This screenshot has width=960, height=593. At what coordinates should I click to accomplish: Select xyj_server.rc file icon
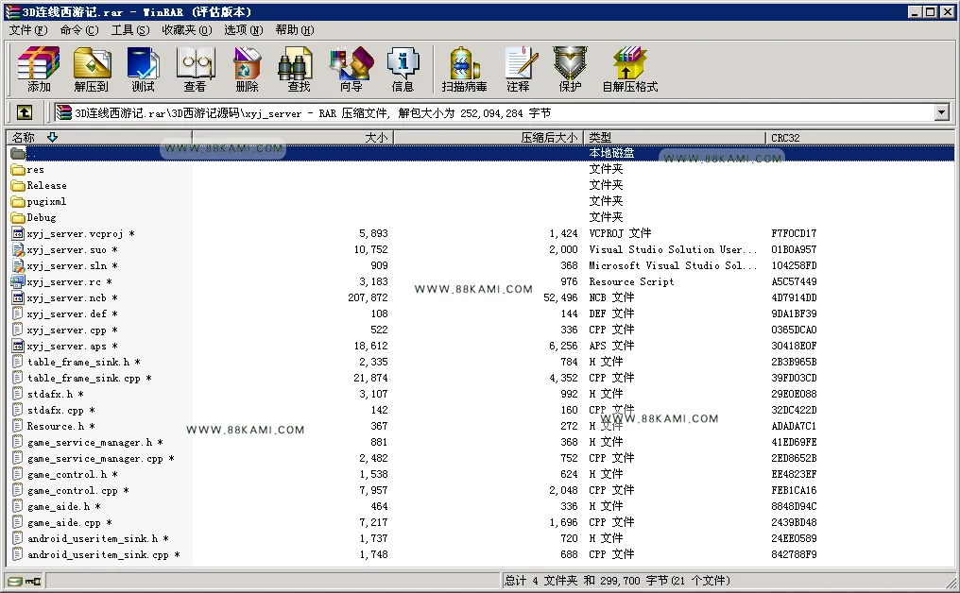point(18,281)
